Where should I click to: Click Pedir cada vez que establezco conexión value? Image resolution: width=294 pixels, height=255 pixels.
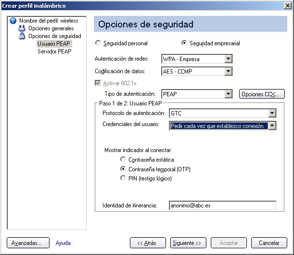point(219,126)
